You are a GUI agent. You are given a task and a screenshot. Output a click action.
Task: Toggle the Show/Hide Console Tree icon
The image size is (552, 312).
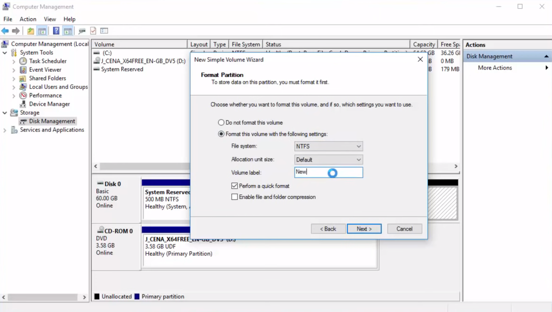click(42, 31)
